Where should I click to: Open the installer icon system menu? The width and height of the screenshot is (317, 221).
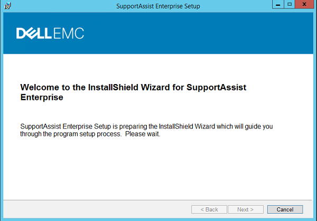pyautogui.click(x=8, y=6)
